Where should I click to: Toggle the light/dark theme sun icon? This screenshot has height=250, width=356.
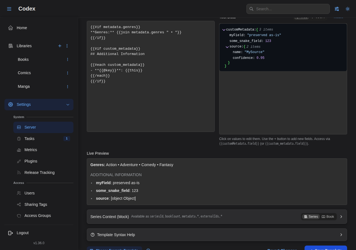point(348,9)
